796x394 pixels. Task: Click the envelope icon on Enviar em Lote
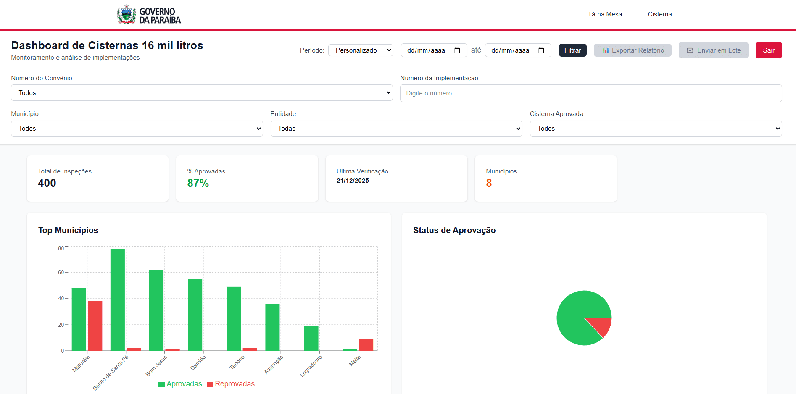pos(690,50)
